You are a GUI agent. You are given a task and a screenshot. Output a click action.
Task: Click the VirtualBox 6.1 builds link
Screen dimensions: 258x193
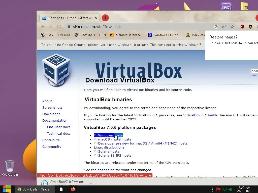pos(200,115)
